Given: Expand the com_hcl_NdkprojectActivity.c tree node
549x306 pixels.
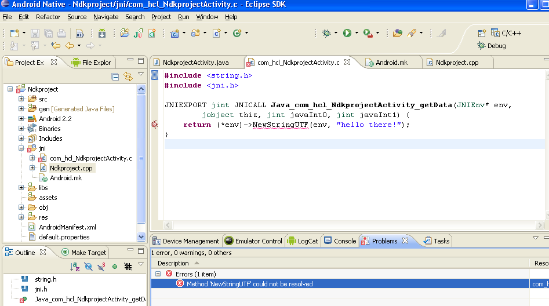Looking at the screenshot, I should pos(32,158).
